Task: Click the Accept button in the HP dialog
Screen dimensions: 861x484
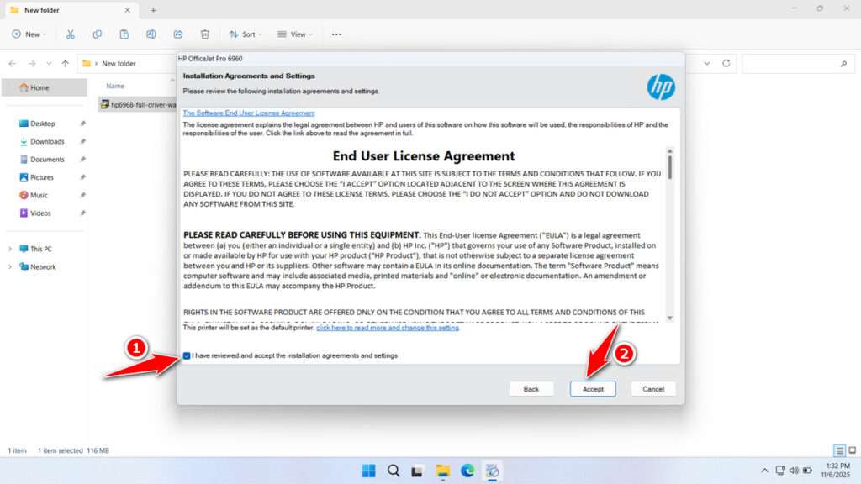Action: 593,388
